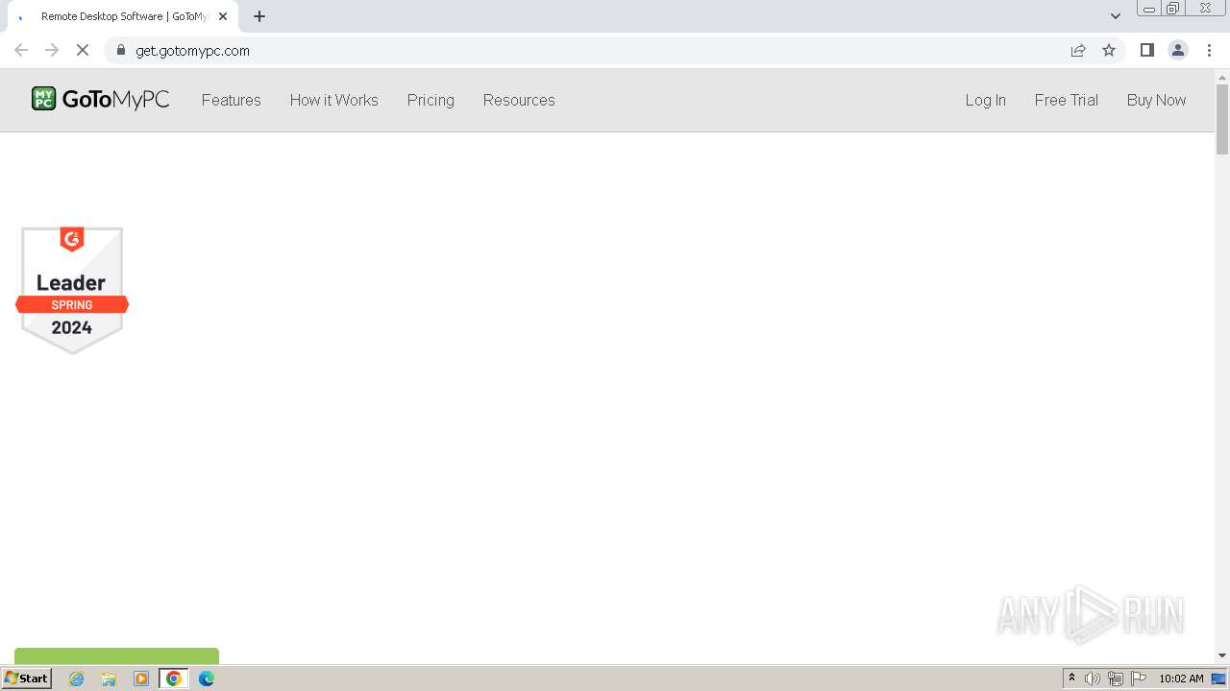Click the taskbar clock 10:02 AM

[x=1181, y=679]
